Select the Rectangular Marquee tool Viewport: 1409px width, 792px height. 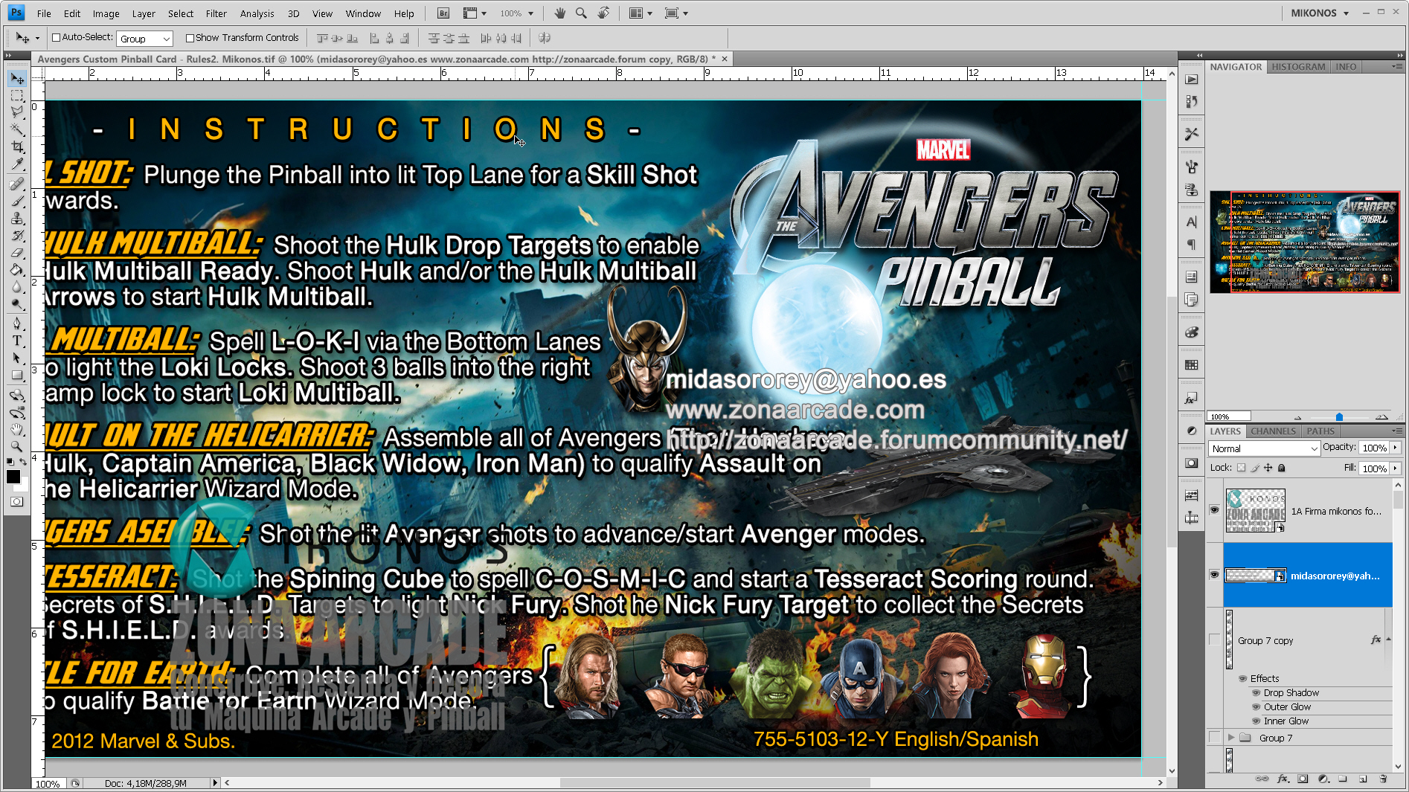[x=17, y=96]
